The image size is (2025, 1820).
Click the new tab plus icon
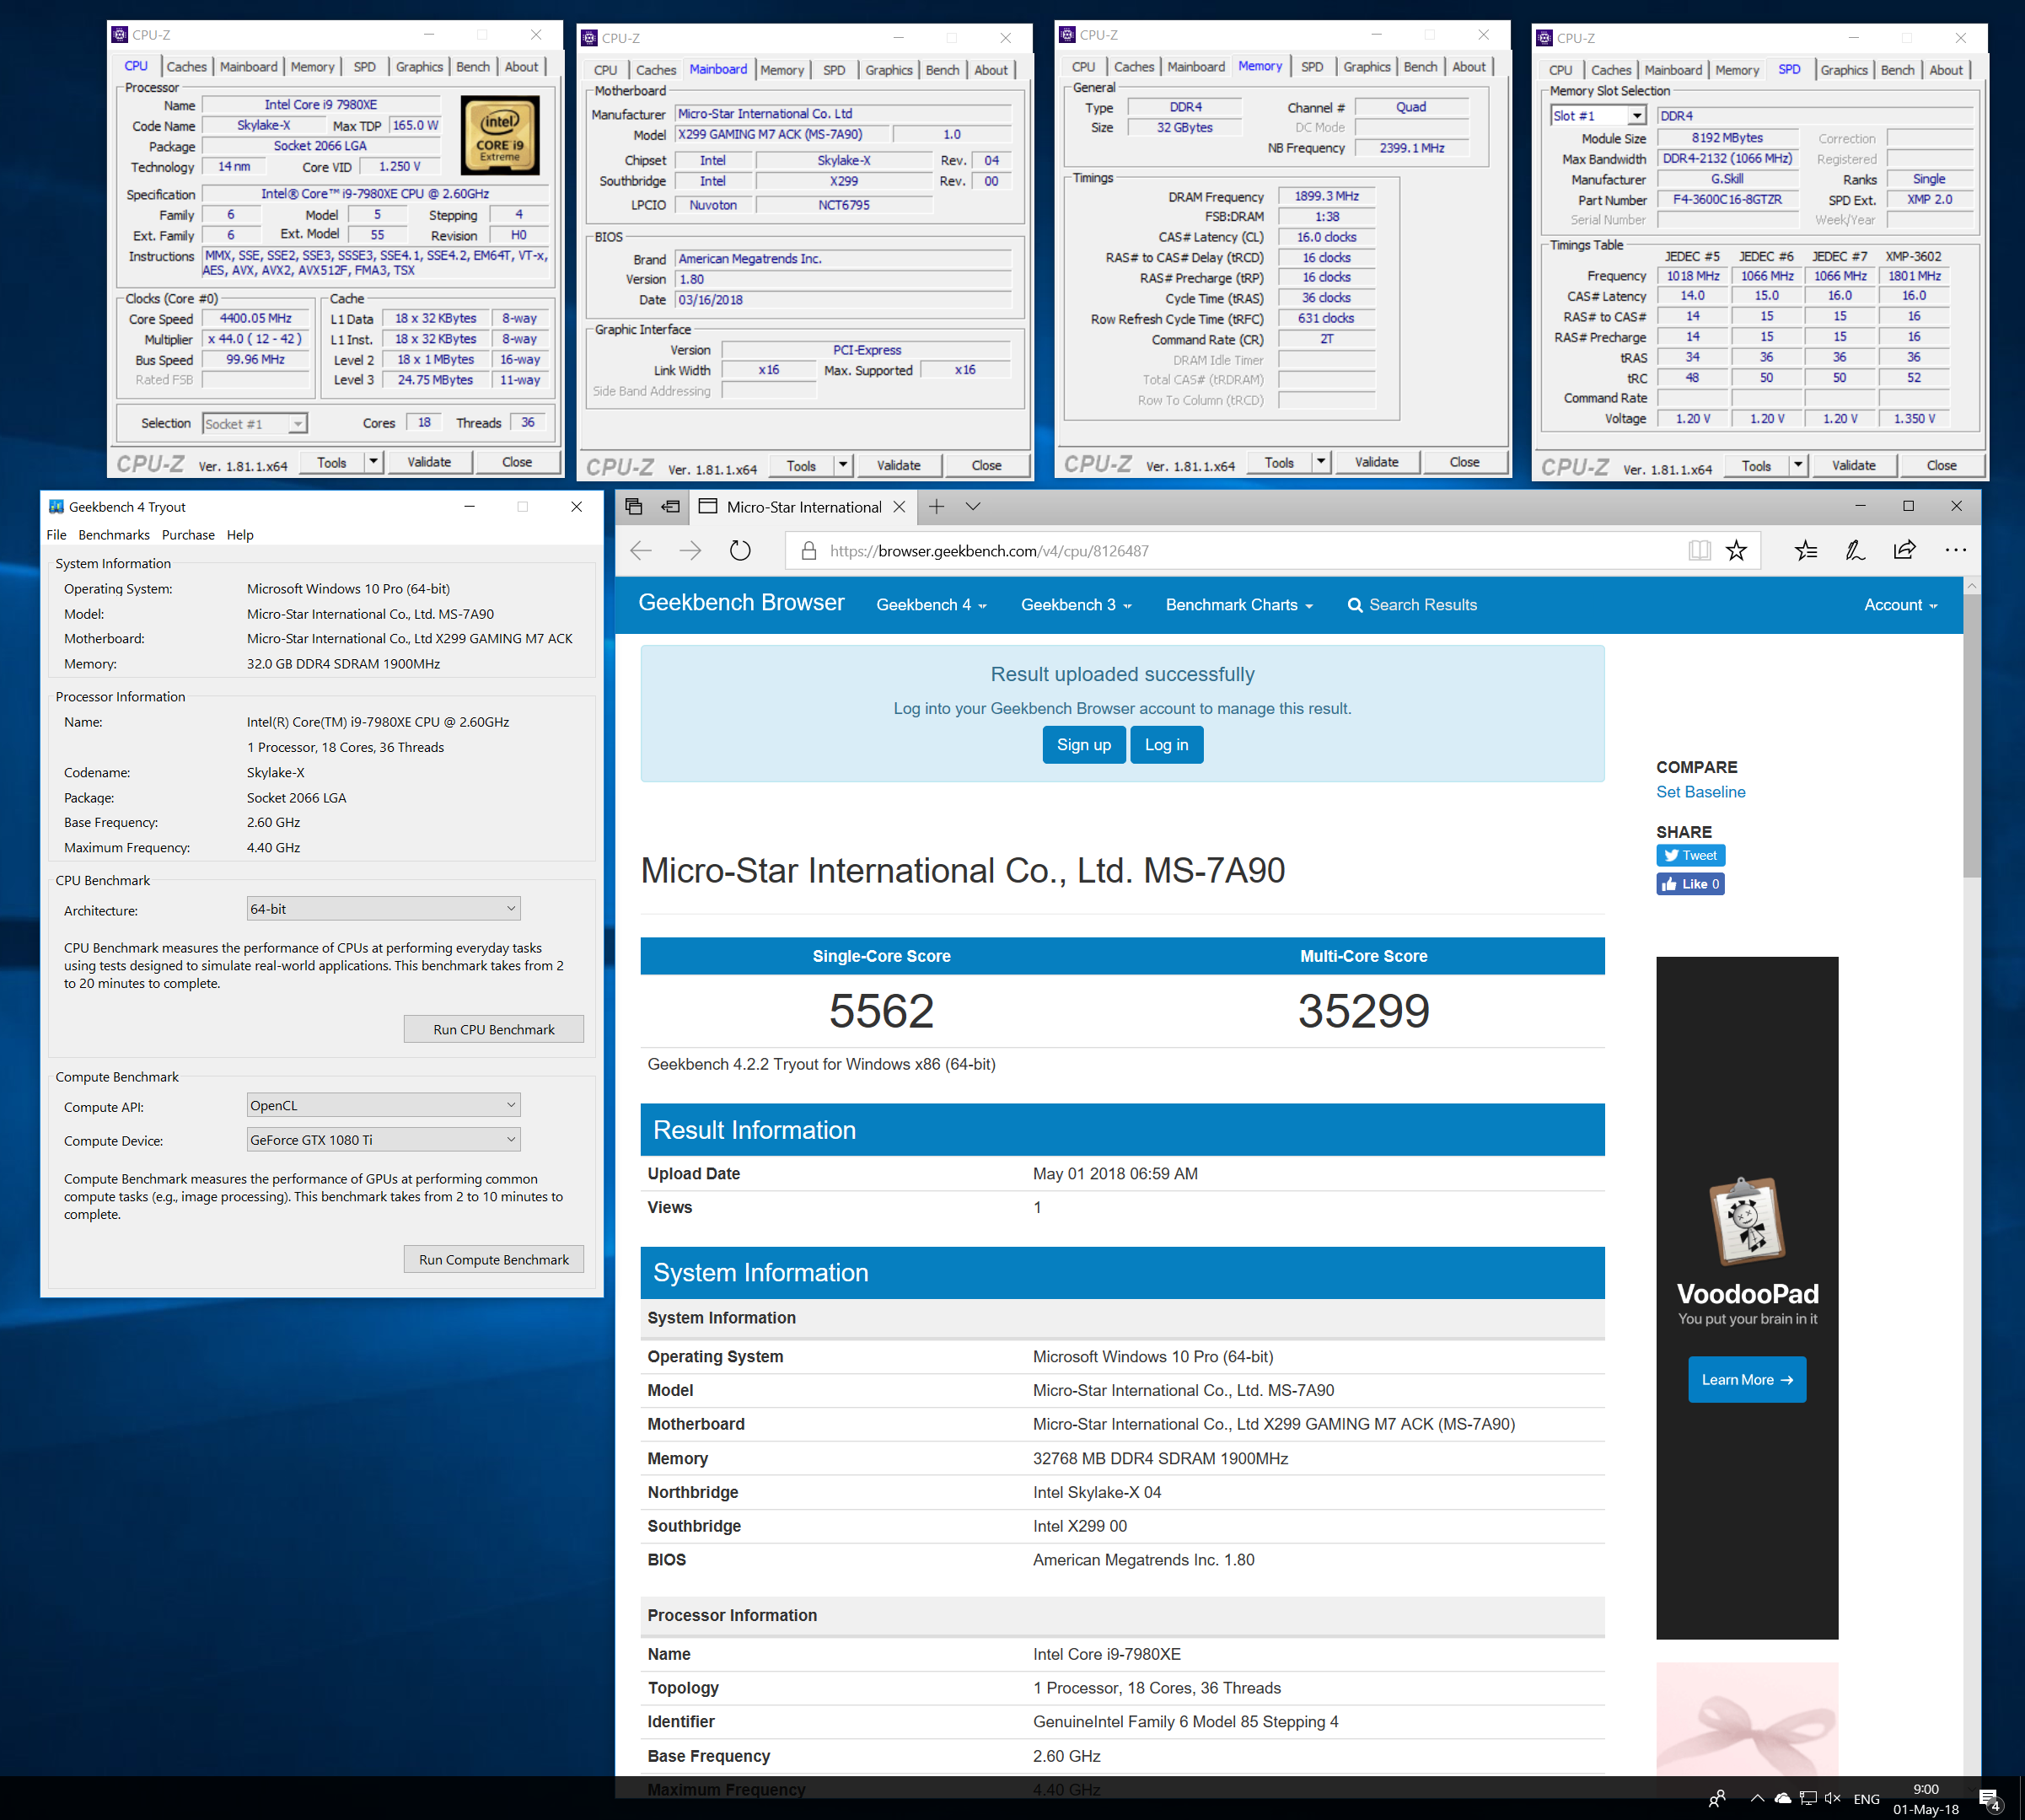(x=936, y=507)
